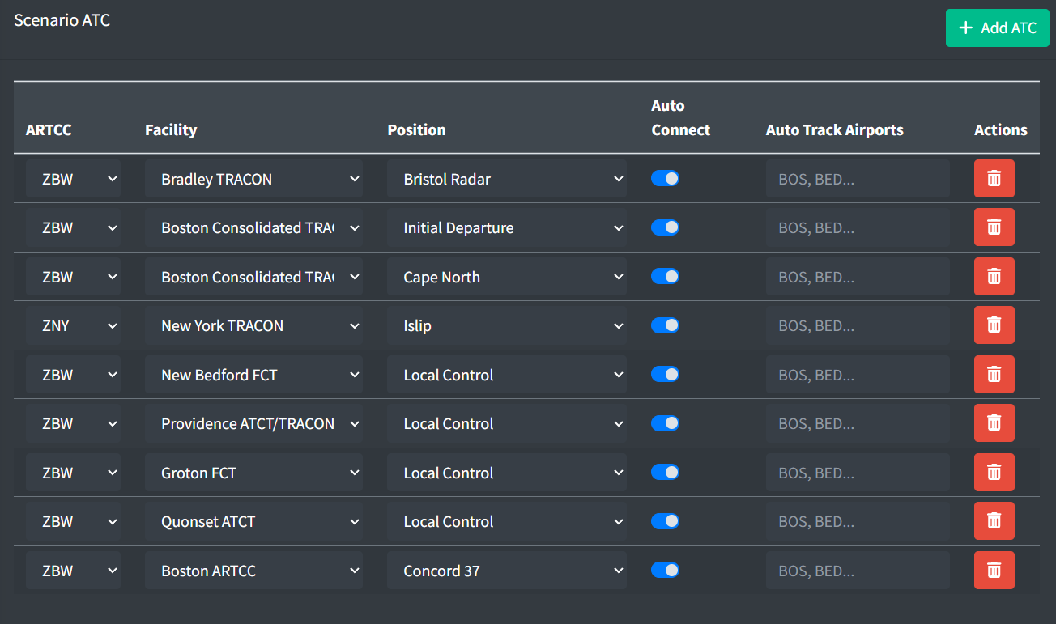Open the Groton FCT facility dropdown
This screenshot has width=1056, height=624.
(x=253, y=473)
